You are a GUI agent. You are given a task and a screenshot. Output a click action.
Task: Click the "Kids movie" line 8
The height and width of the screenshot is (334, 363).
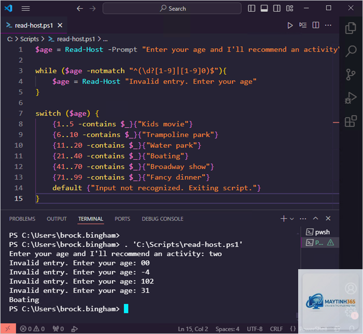[x=122, y=124]
